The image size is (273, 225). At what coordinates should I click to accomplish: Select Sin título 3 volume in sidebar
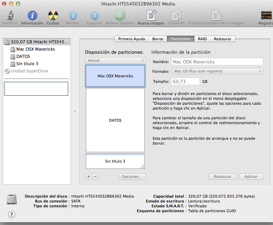pos(37,64)
